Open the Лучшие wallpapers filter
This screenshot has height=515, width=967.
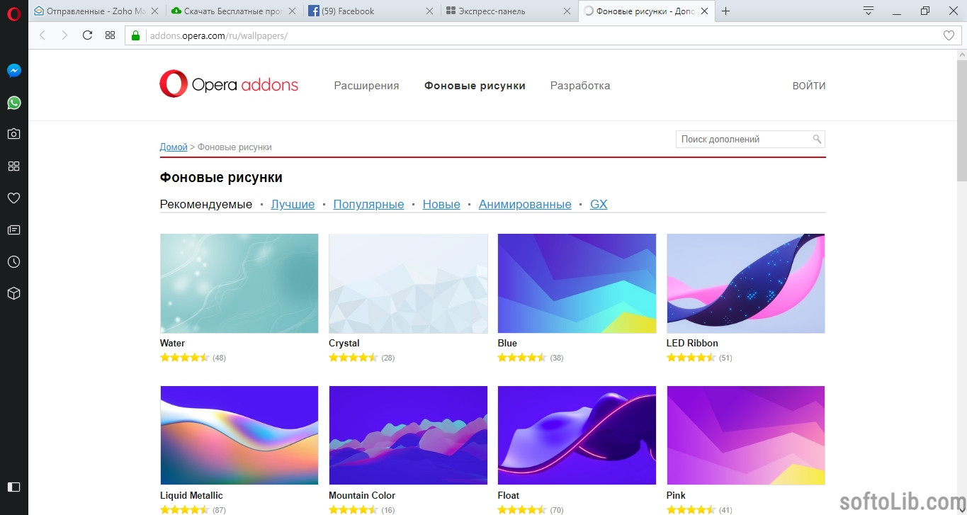pyautogui.click(x=293, y=204)
